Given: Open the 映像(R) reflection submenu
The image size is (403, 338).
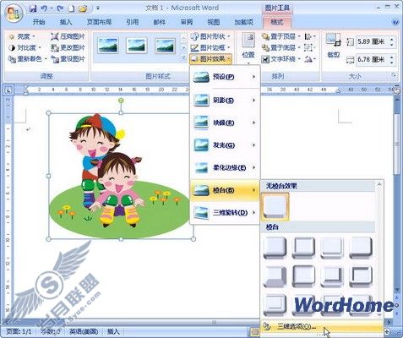Looking at the screenshot, I should point(225,123).
